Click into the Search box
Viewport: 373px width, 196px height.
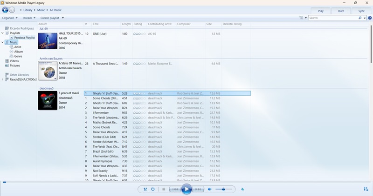[x=333, y=18]
